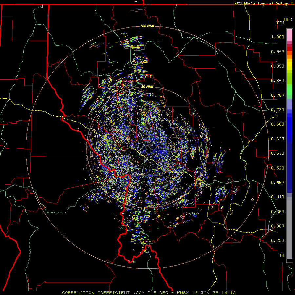Image resolution: width=295 pixels, height=295 pixels.
Task: Select the 0.467 legend value
Action: [x=278, y=182]
